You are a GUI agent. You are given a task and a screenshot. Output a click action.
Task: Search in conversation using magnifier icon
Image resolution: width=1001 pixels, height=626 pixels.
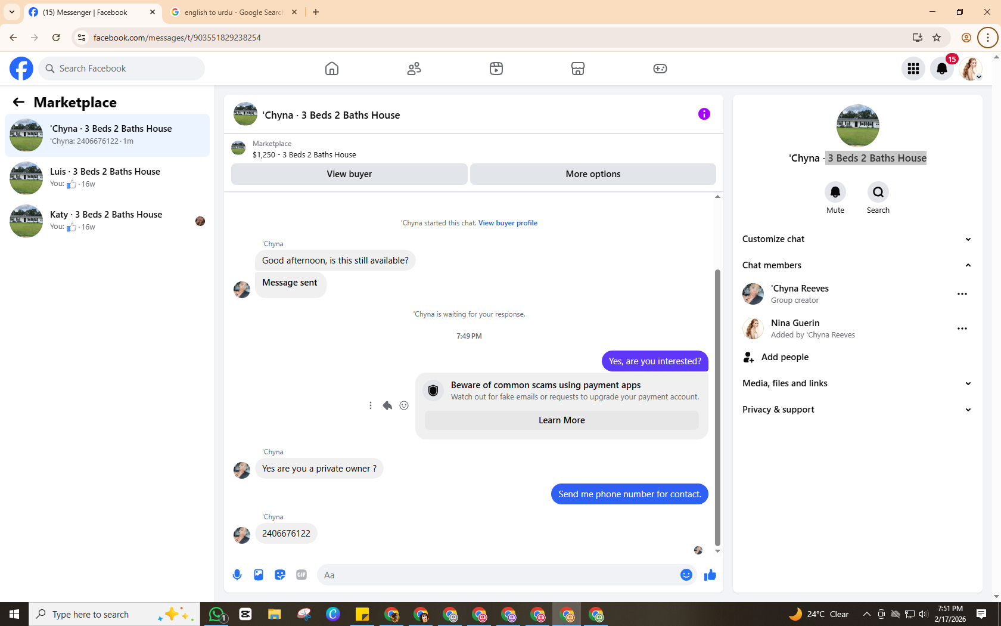tap(878, 192)
